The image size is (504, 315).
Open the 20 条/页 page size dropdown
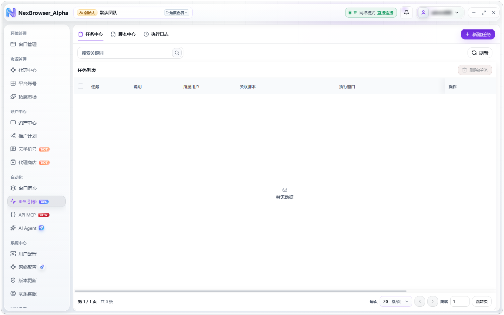click(x=396, y=301)
